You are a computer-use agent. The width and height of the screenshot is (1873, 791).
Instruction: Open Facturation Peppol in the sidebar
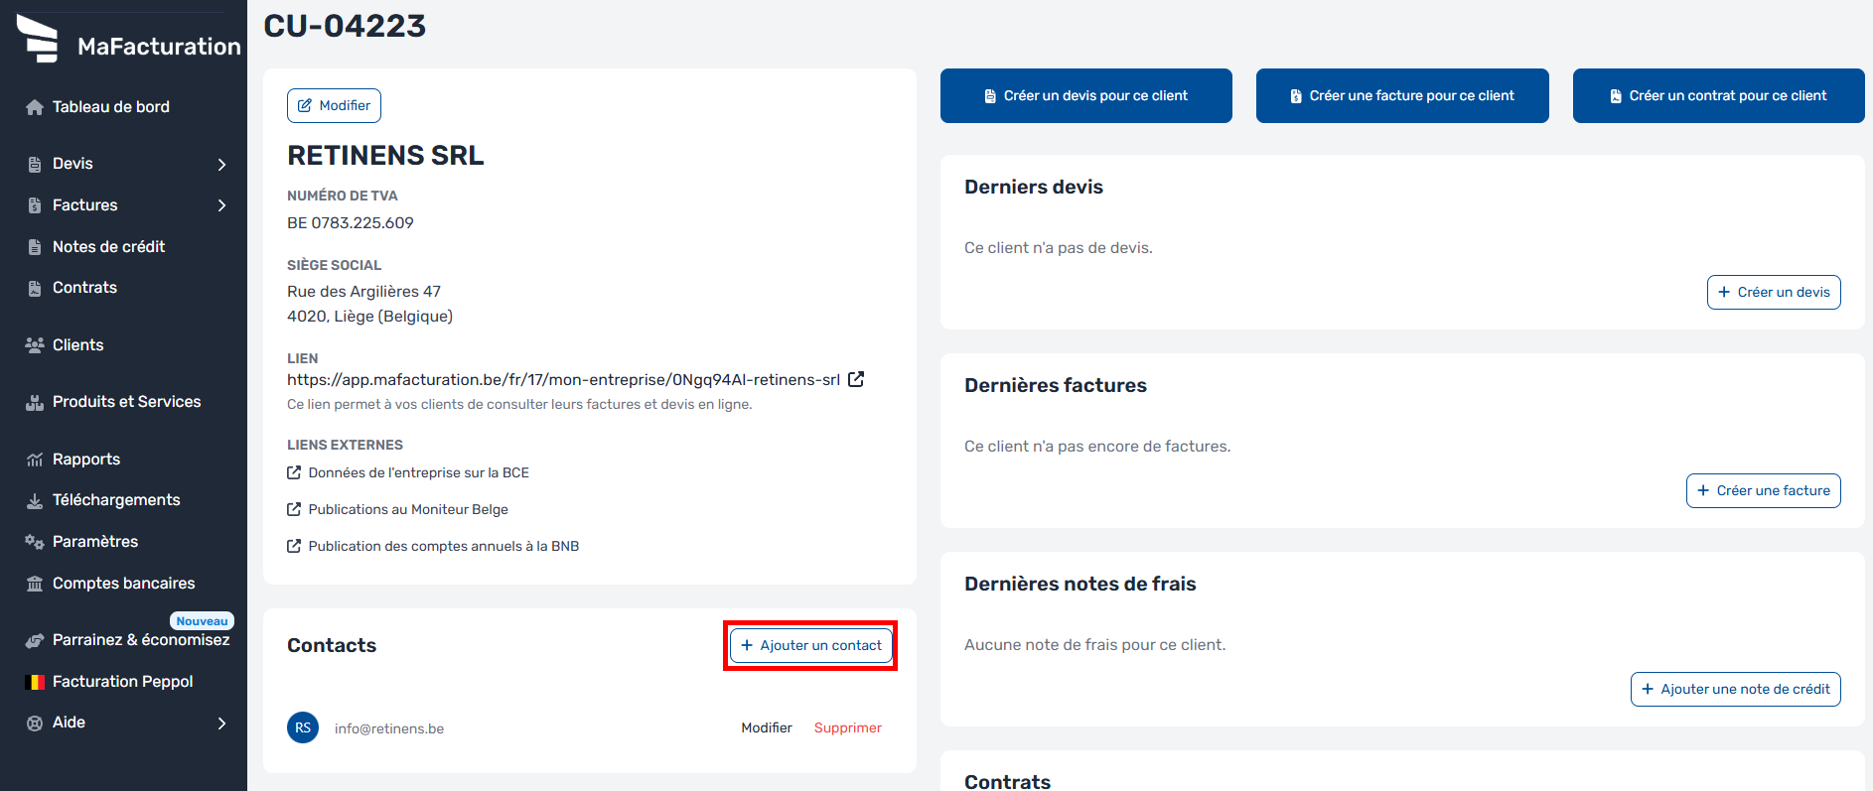[124, 682]
